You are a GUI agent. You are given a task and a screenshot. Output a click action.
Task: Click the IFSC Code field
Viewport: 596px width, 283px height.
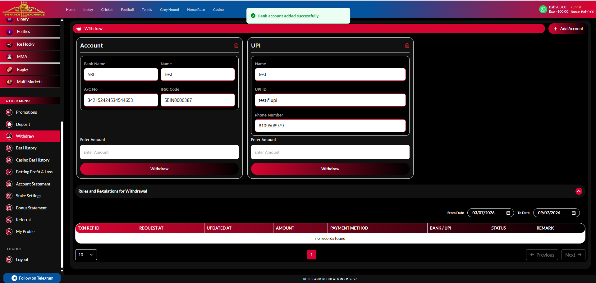click(x=198, y=100)
